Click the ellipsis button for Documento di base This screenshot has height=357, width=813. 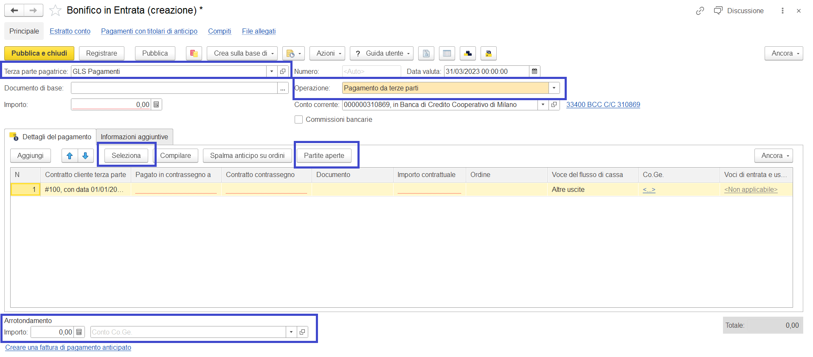(283, 88)
